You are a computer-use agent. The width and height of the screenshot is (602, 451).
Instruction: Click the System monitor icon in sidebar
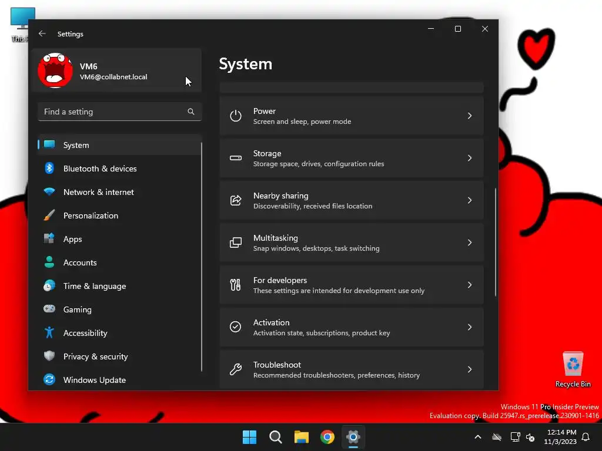(49, 144)
